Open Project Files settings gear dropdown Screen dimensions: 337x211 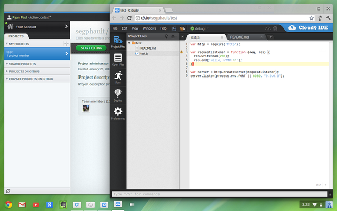pyautogui.click(x=174, y=36)
